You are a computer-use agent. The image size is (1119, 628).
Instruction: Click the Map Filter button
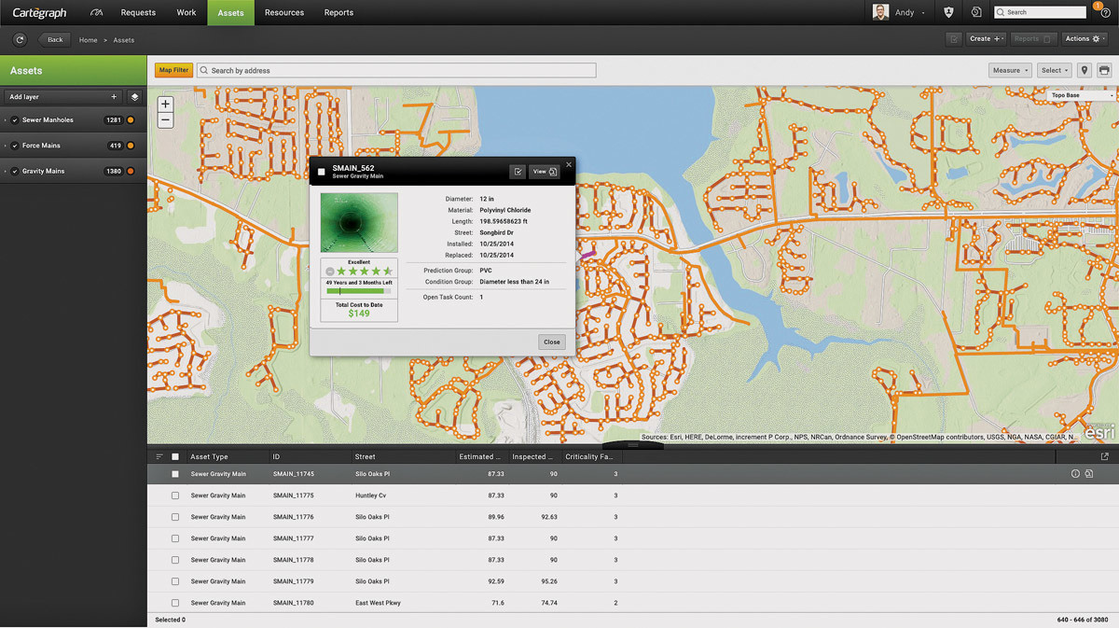(x=173, y=70)
